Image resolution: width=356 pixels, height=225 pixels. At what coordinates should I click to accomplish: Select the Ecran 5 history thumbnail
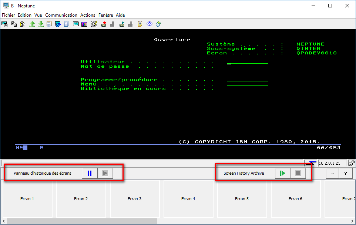point(242,199)
